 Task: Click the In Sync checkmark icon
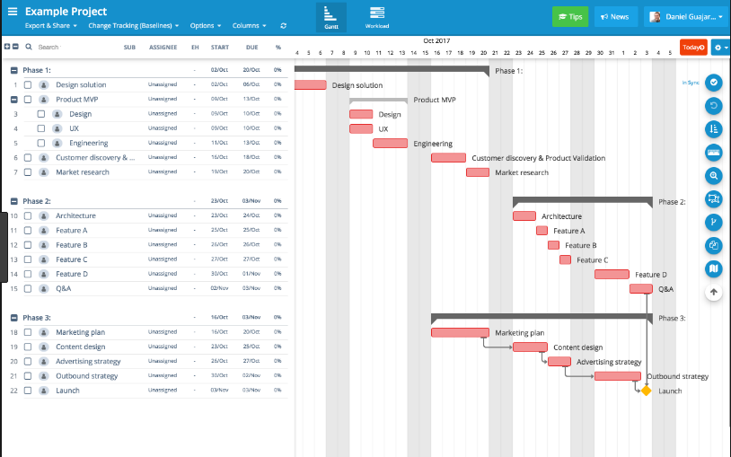714,83
